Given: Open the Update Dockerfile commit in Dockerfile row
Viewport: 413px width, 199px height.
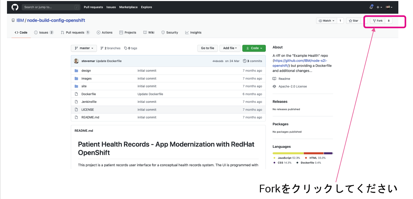Looking at the screenshot, I should click(150, 94).
